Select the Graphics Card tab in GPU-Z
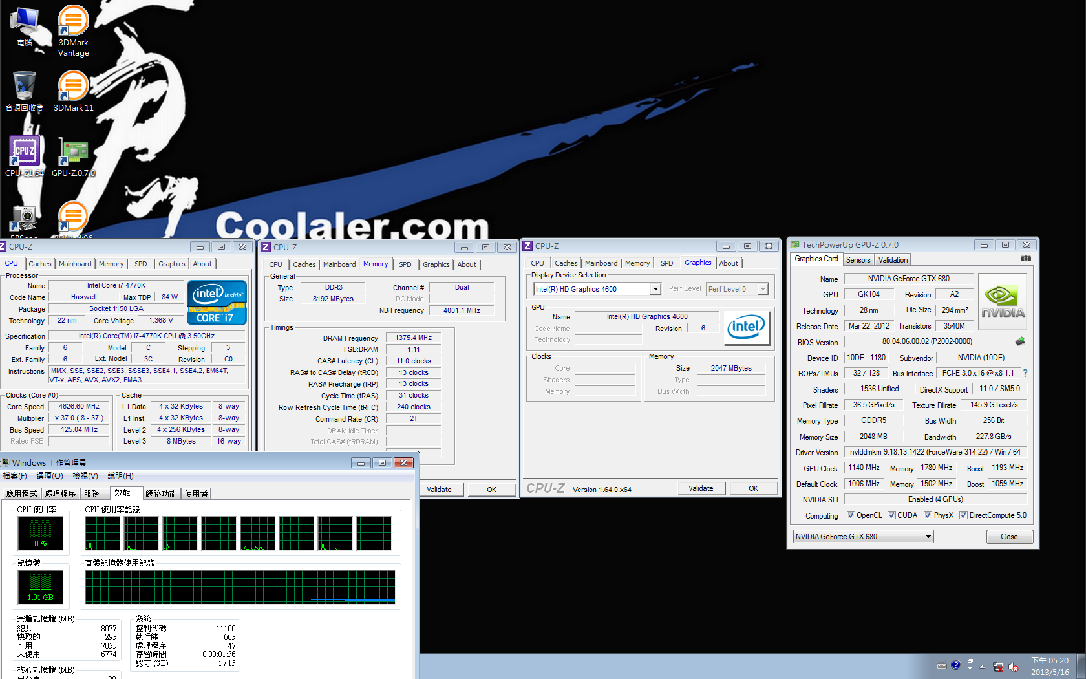This screenshot has width=1086, height=679. point(816,259)
